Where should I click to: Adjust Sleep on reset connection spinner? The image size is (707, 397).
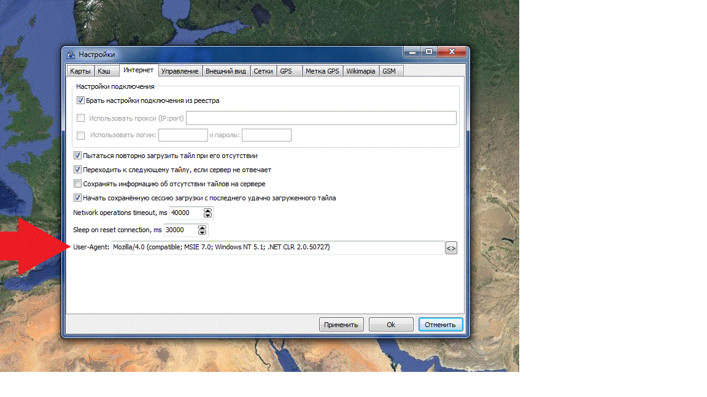tap(202, 230)
